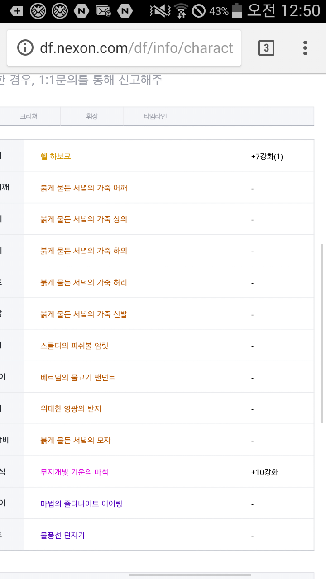Open 붉게 물든 서녘의 가죽 어깨 link
Image resolution: width=326 pixels, height=579 pixels.
point(84,188)
